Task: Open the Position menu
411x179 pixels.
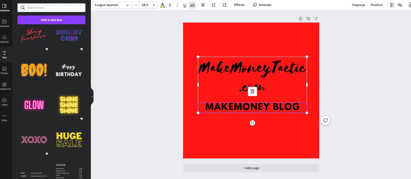Action: (x=377, y=5)
